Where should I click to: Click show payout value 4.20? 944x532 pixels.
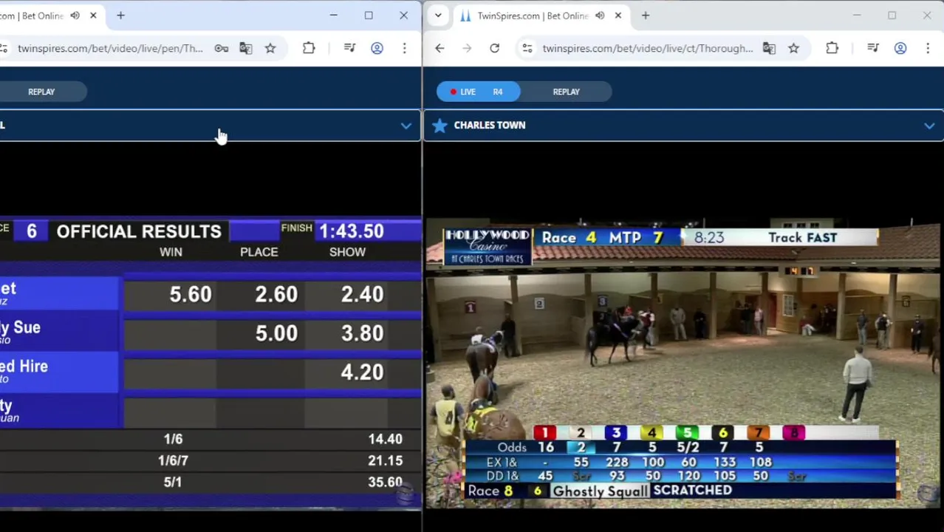[362, 372]
